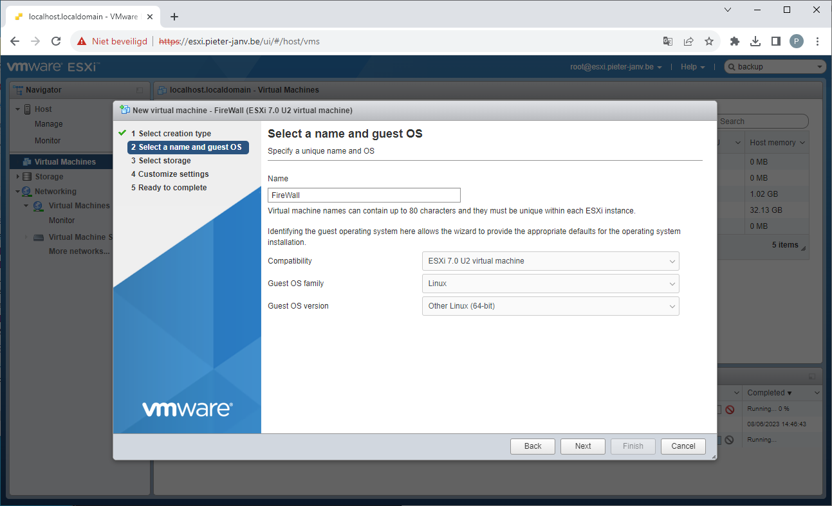Go to wizard step 3 Select storage

[164, 161]
